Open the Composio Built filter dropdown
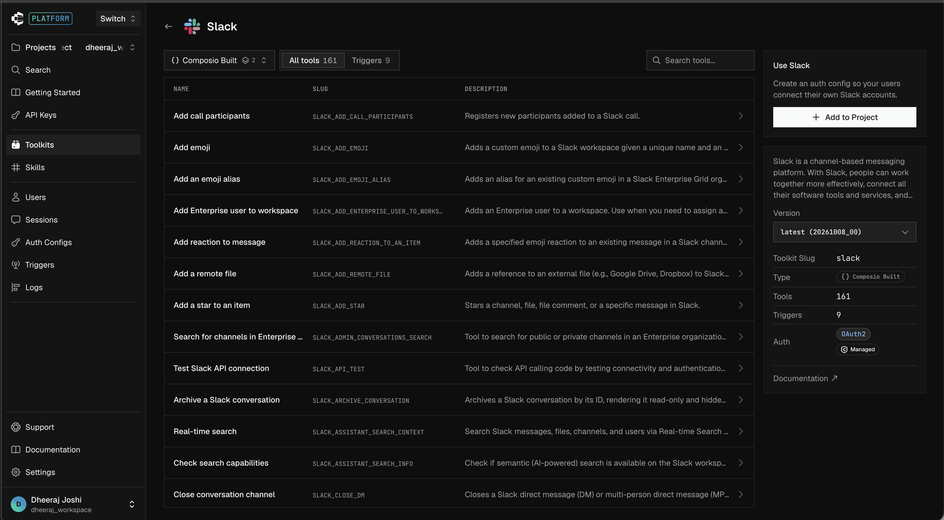944x520 pixels. click(219, 60)
